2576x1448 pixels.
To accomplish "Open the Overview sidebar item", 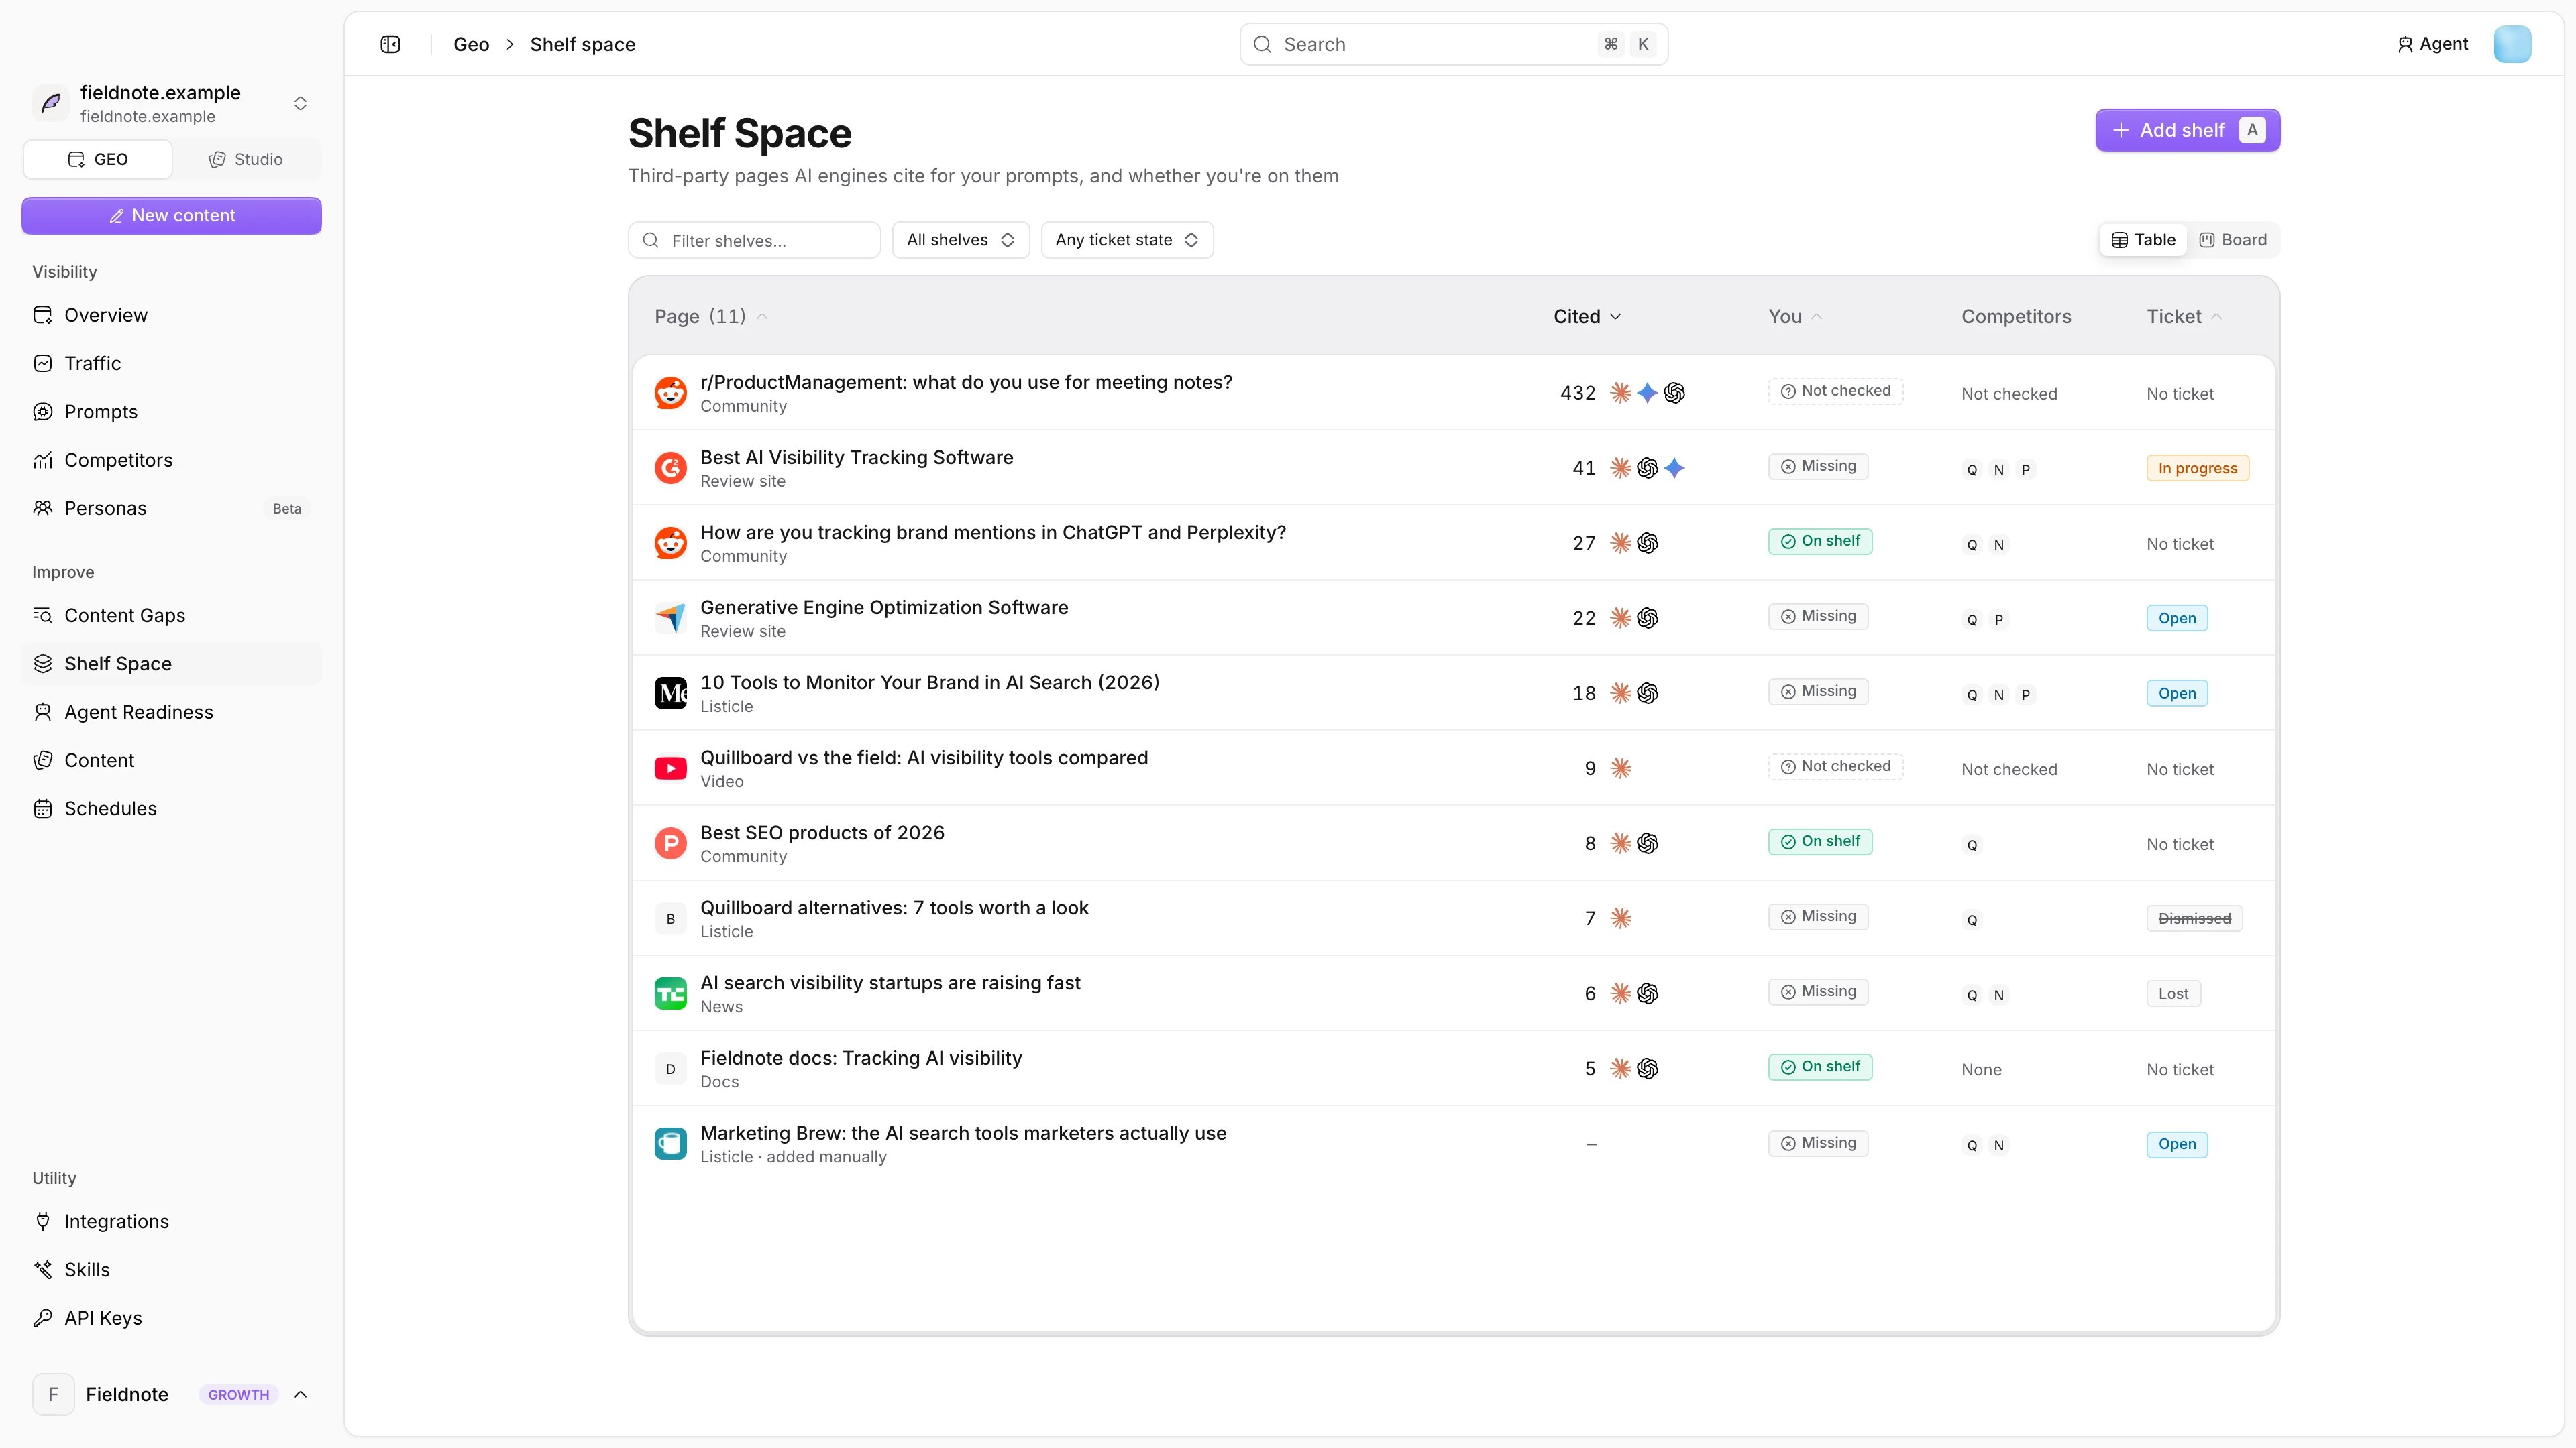I will (x=171, y=315).
